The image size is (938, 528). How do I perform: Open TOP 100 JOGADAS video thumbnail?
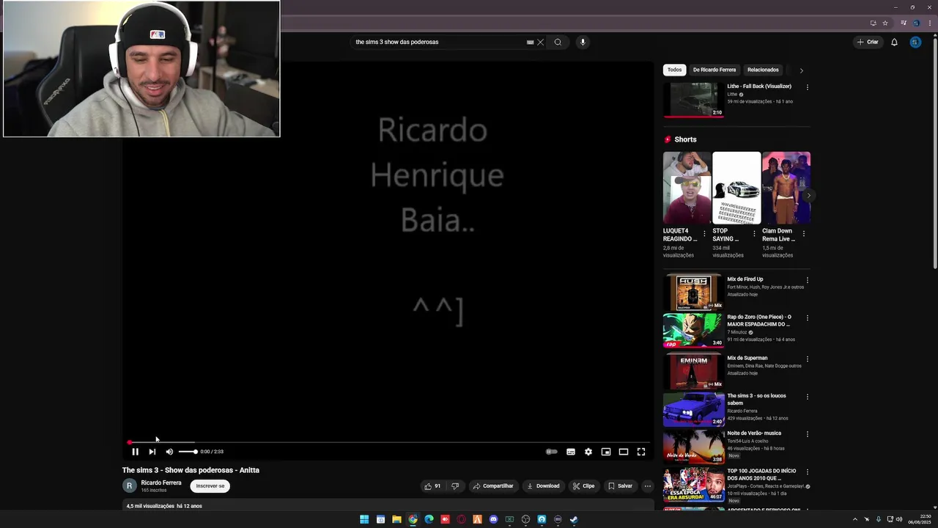694,485
